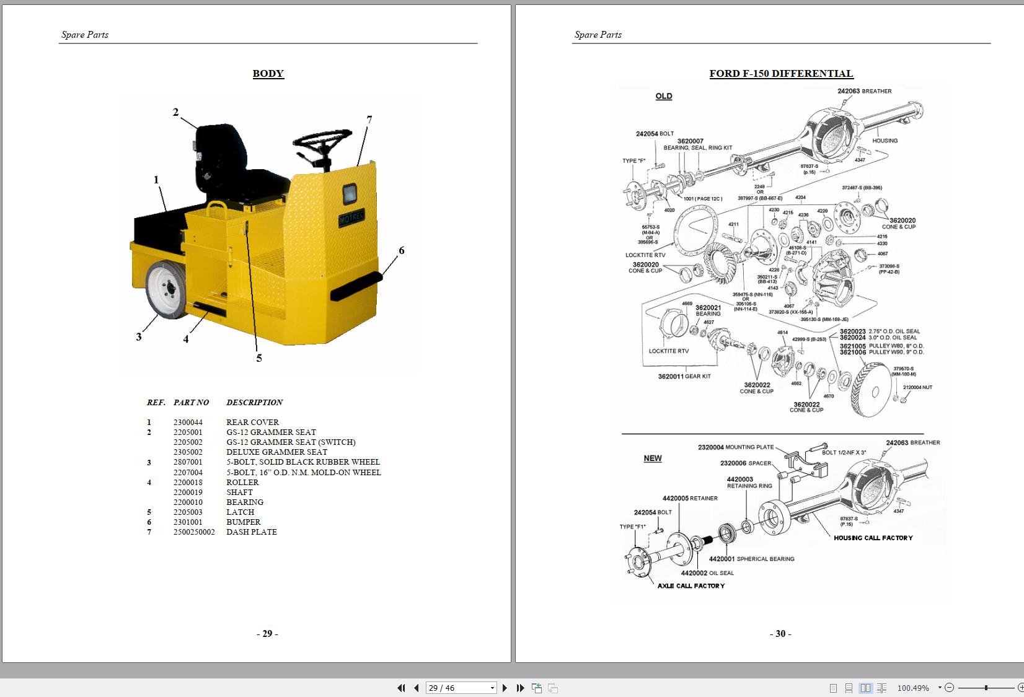1024x697 pixels.
Task: Click the previous view icon
Action: [x=537, y=688]
